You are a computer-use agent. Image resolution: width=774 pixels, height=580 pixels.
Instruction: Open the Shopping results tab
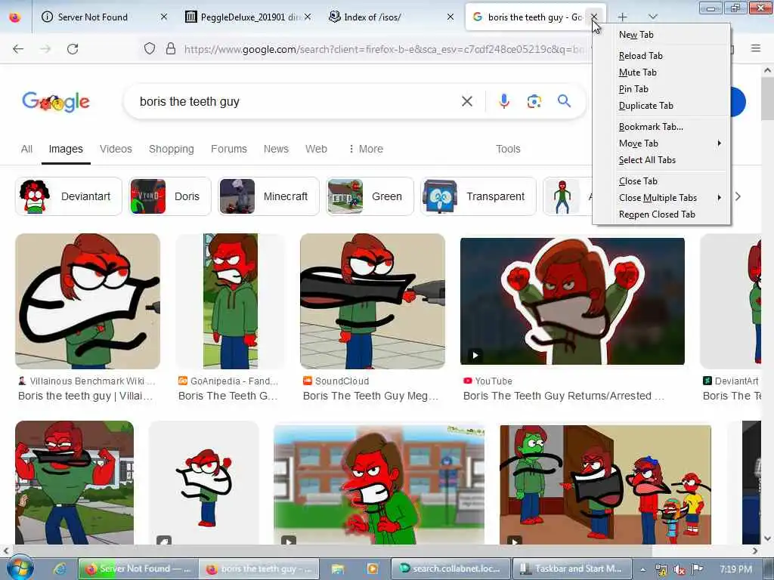point(172,149)
